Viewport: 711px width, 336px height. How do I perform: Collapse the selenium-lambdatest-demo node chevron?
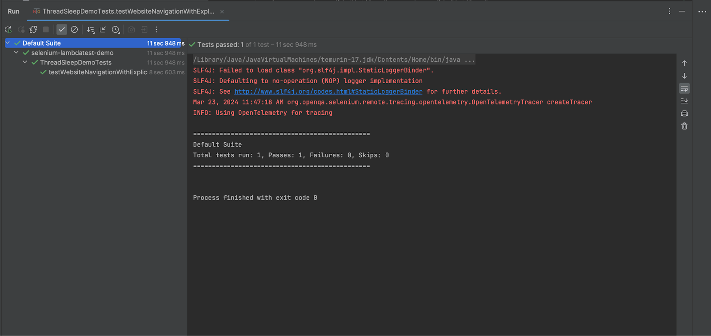point(16,52)
